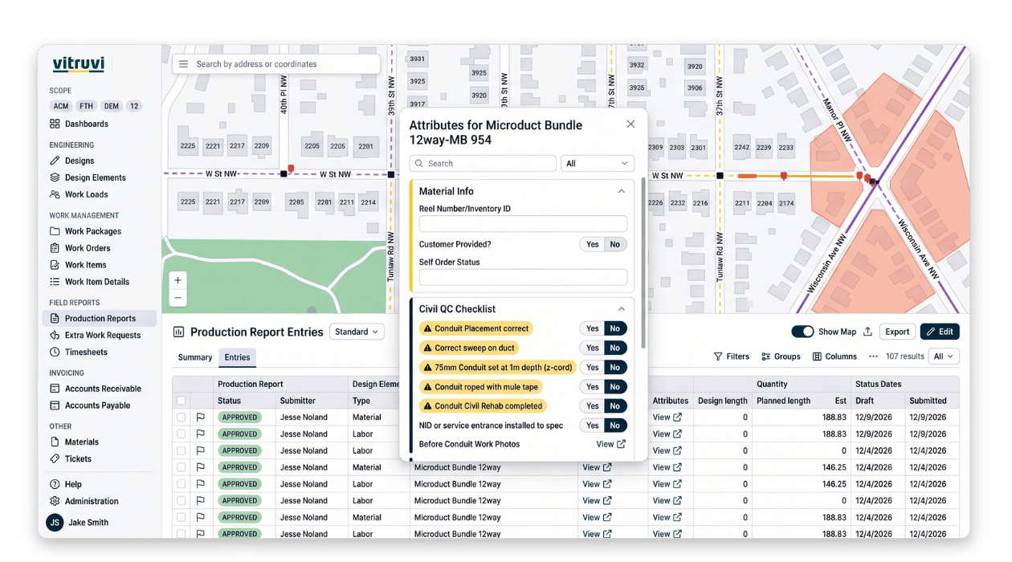Open Design Elements page

click(88, 177)
